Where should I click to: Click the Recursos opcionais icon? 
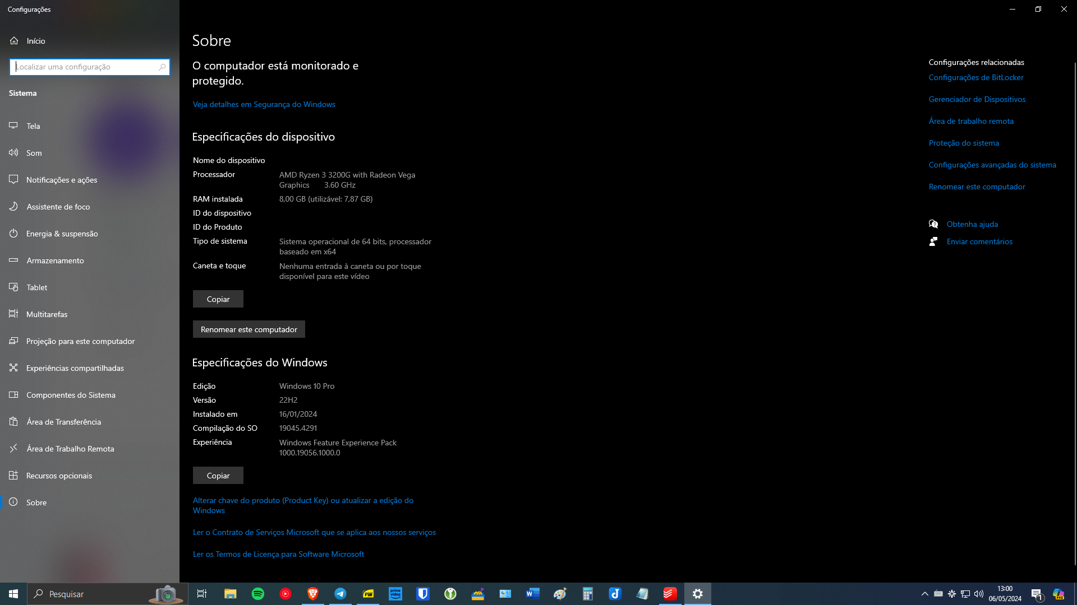click(13, 475)
